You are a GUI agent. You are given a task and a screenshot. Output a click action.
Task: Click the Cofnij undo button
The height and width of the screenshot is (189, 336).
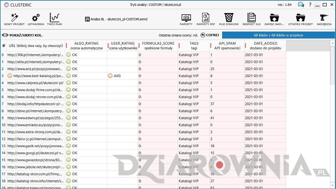tap(209, 35)
